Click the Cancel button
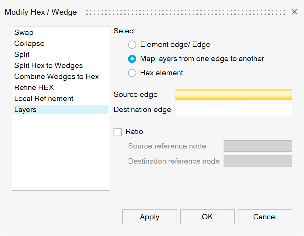304x236 pixels. pos(265,217)
